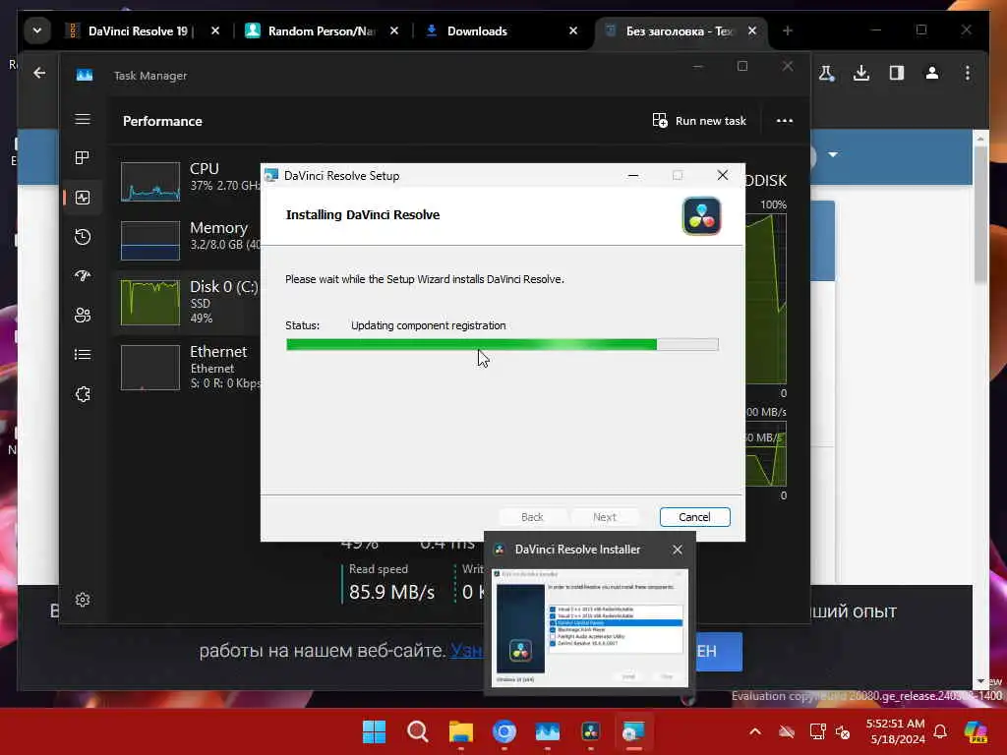This screenshot has height=755, width=1007.
Task: Open browser downloads icon
Action: 861,73
